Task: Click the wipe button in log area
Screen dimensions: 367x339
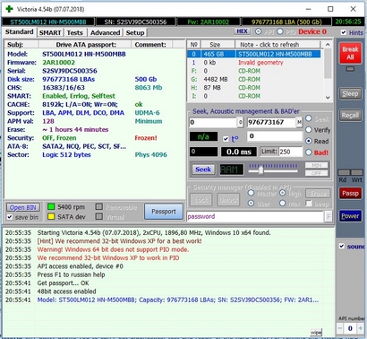Action: [x=316, y=332]
